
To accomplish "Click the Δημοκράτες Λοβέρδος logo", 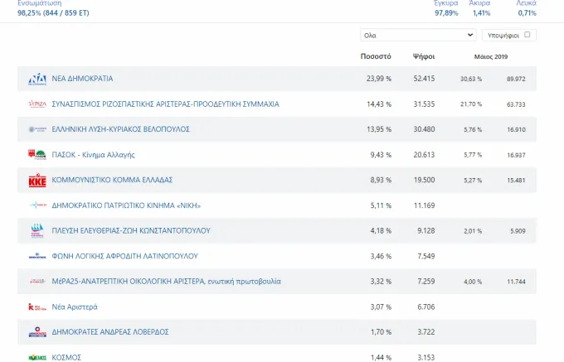I will click(37, 332).
